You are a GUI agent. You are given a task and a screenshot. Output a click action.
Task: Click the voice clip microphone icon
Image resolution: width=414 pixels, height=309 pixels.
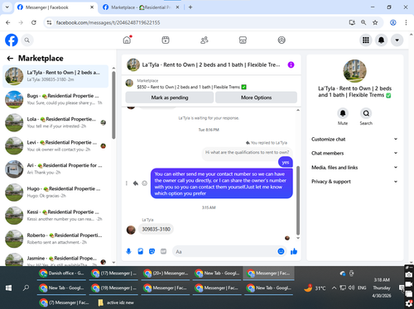tap(128, 251)
